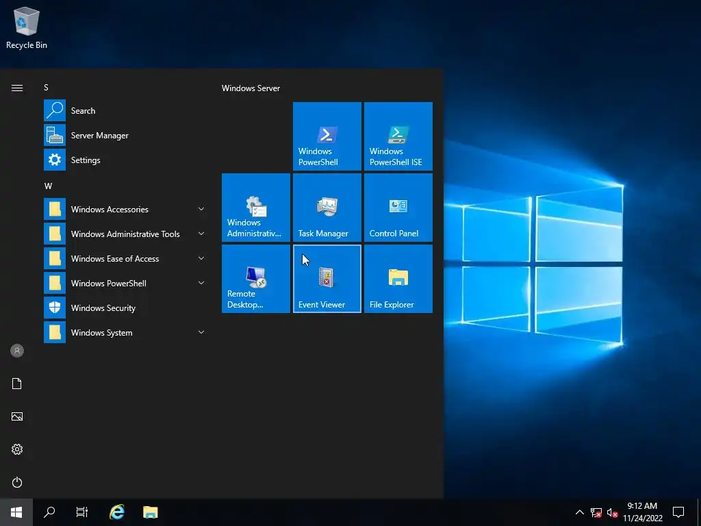
Task: Expand the Windows Ease of Access chevron
Action: 201,258
